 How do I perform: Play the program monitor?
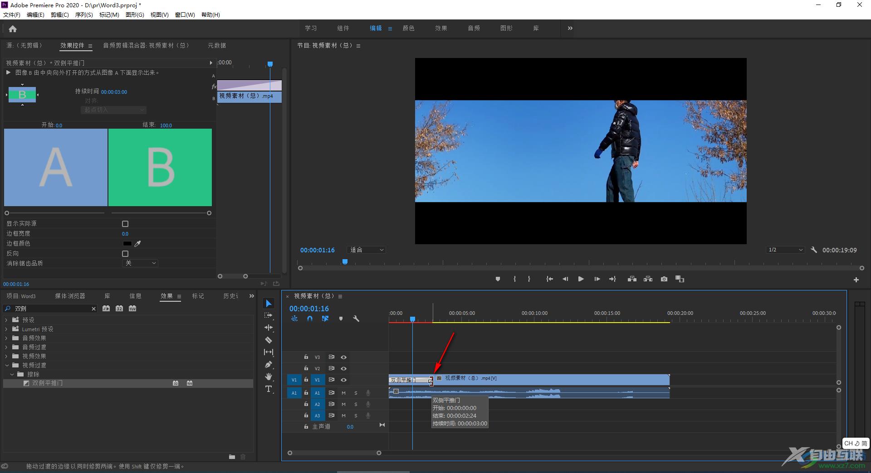tap(581, 279)
